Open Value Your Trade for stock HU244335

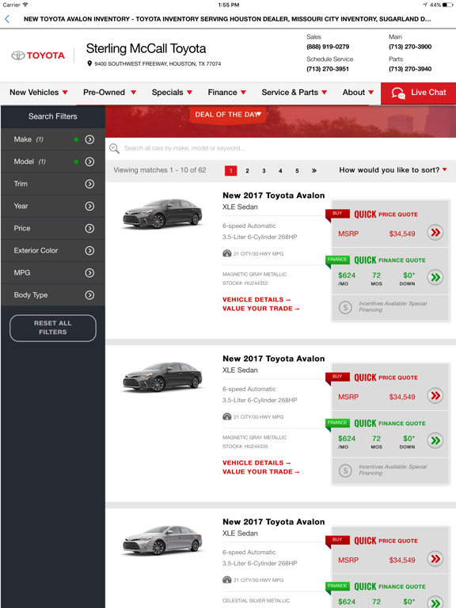pos(261,472)
